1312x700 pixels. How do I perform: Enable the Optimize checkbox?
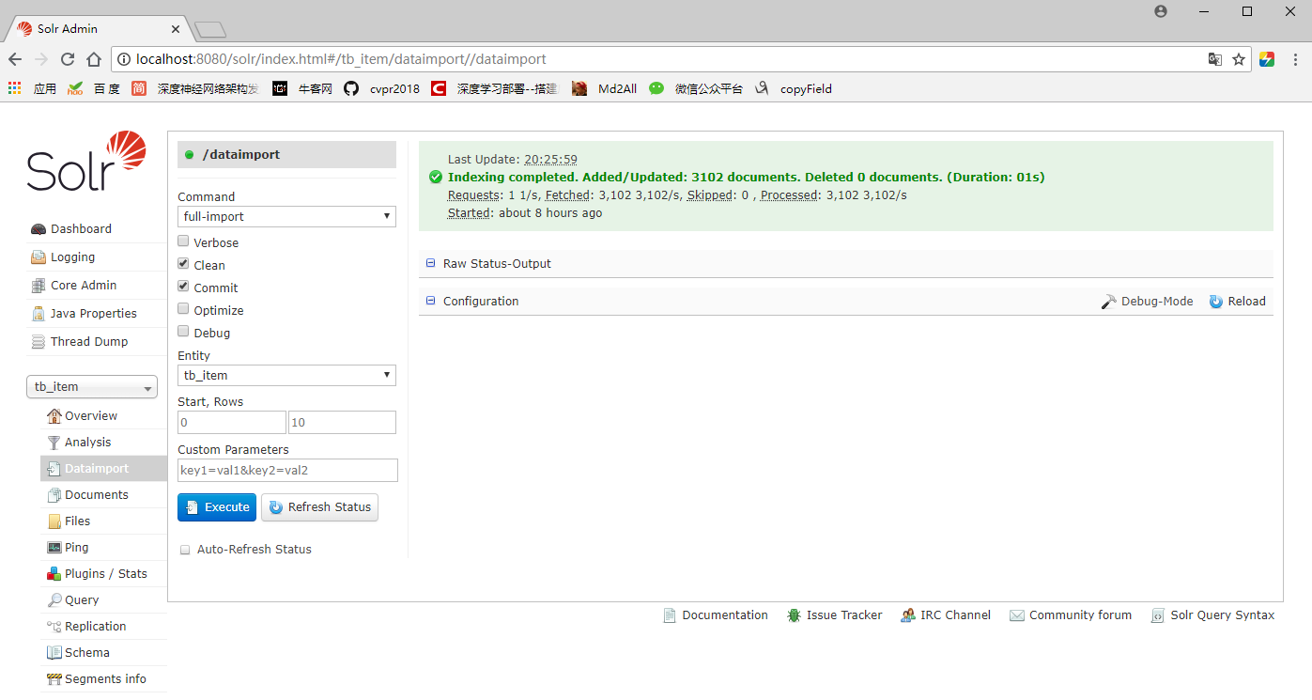[x=184, y=309]
